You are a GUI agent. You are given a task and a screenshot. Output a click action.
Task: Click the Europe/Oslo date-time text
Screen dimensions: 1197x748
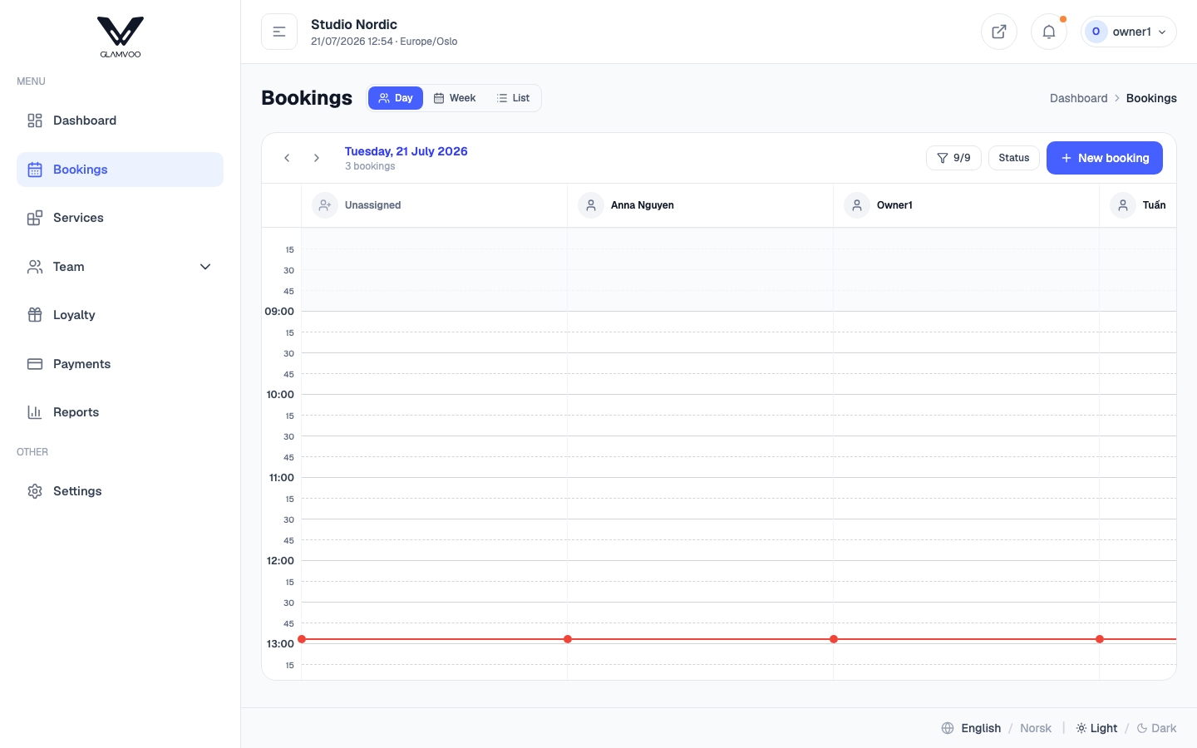click(x=384, y=42)
